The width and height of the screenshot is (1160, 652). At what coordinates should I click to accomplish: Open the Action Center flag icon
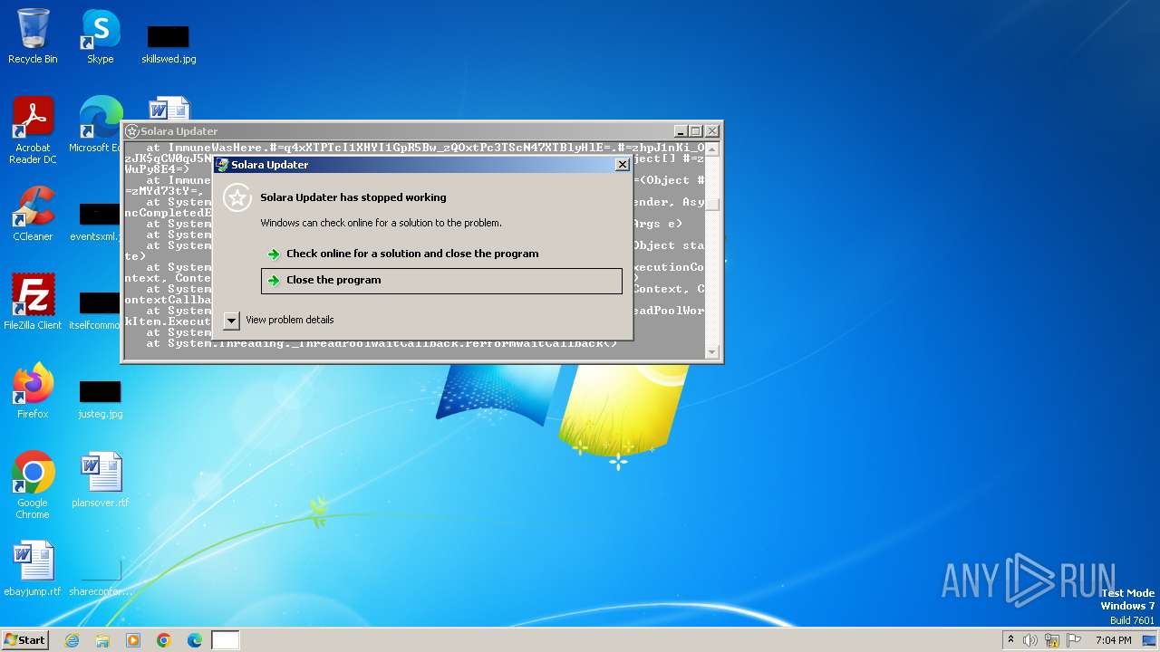click(x=1074, y=640)
